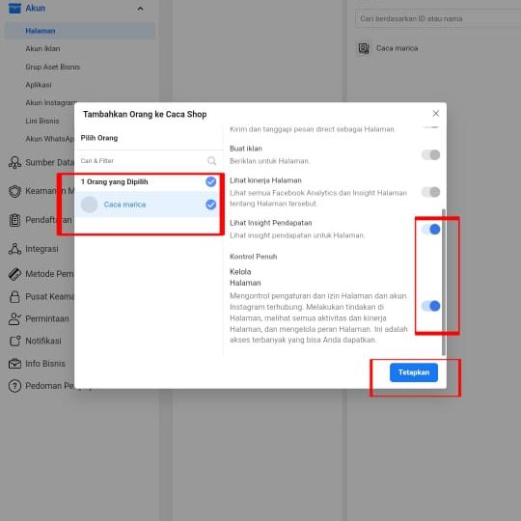Image resolution: width=521 pixels, height=521 pixels.
Task: Toggle the Lihat kinerja Halaman switch
Action: pyautogui.click(x=430, y=192)
